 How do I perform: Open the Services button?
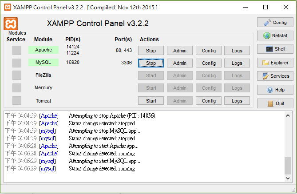point(275,76)
